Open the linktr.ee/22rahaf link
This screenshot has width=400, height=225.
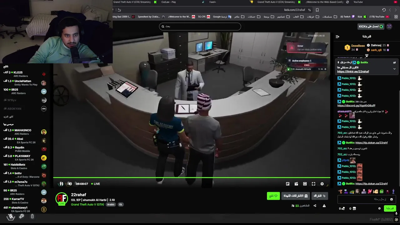coord(353,72)
